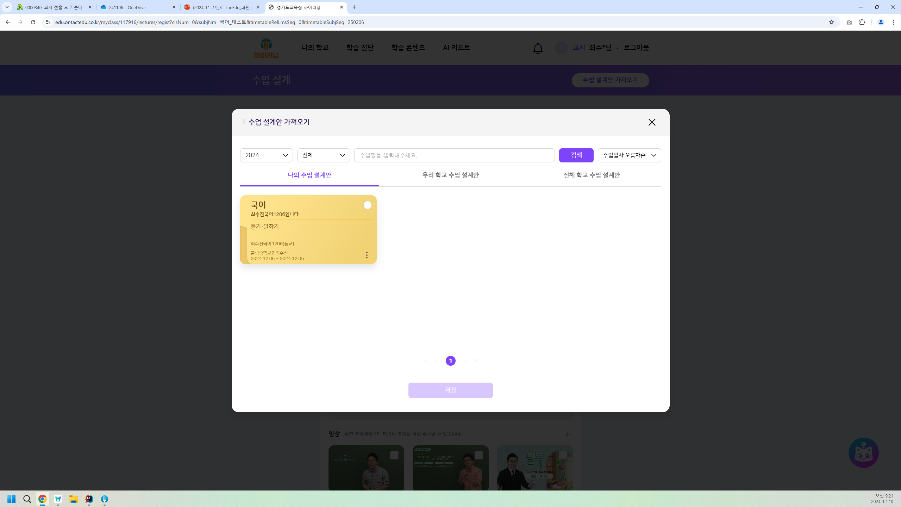Open the 2024 year dropdown
Screen dimensions: 901x507
266,155
